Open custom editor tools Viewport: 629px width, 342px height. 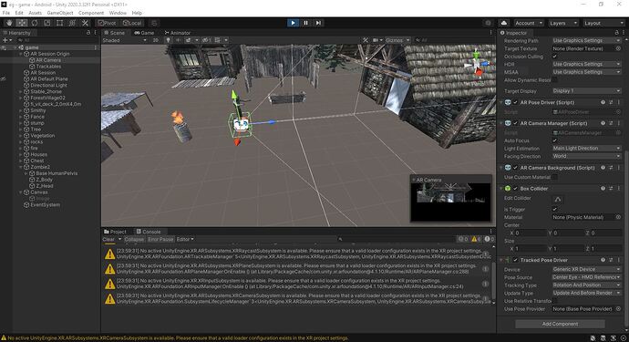pyautogui.click(x=85, y=23)
